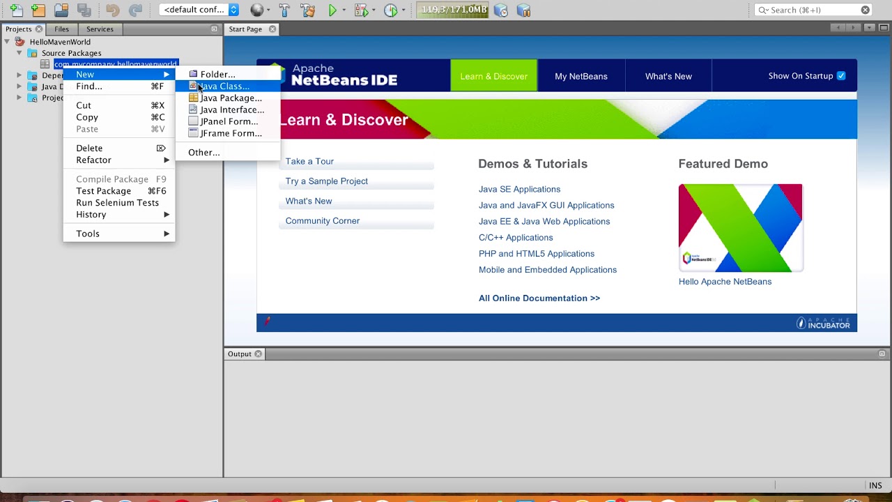This screenshot has width=892, height=502.
Task: Click the profiler snapshot icon beside memory bar
Action: (x=500, y=10)
